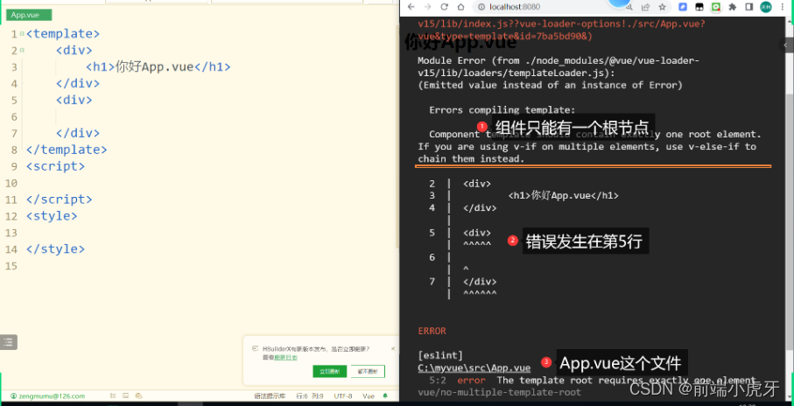The width and height of the screenshot is (794, 406).
Task: Click zengmumu@126.com account in status bar
Action: 47,395
